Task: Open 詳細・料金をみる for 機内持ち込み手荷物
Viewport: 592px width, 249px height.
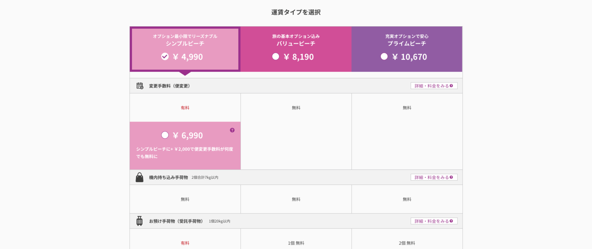Action: click(x=434, y=177)
